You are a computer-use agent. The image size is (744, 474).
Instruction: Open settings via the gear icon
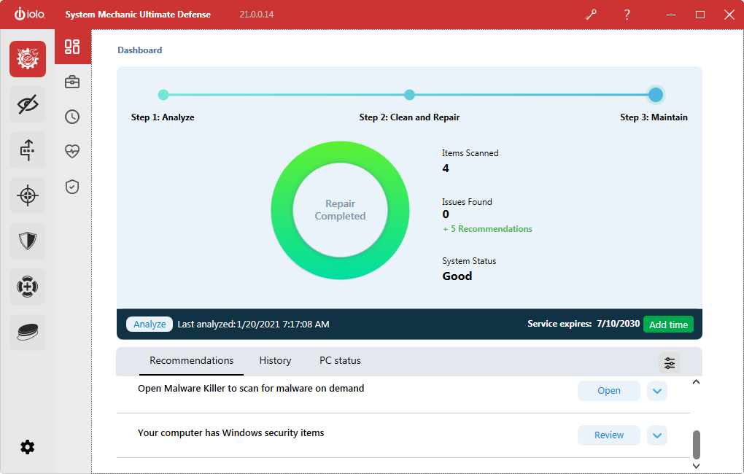coord(28,447)
